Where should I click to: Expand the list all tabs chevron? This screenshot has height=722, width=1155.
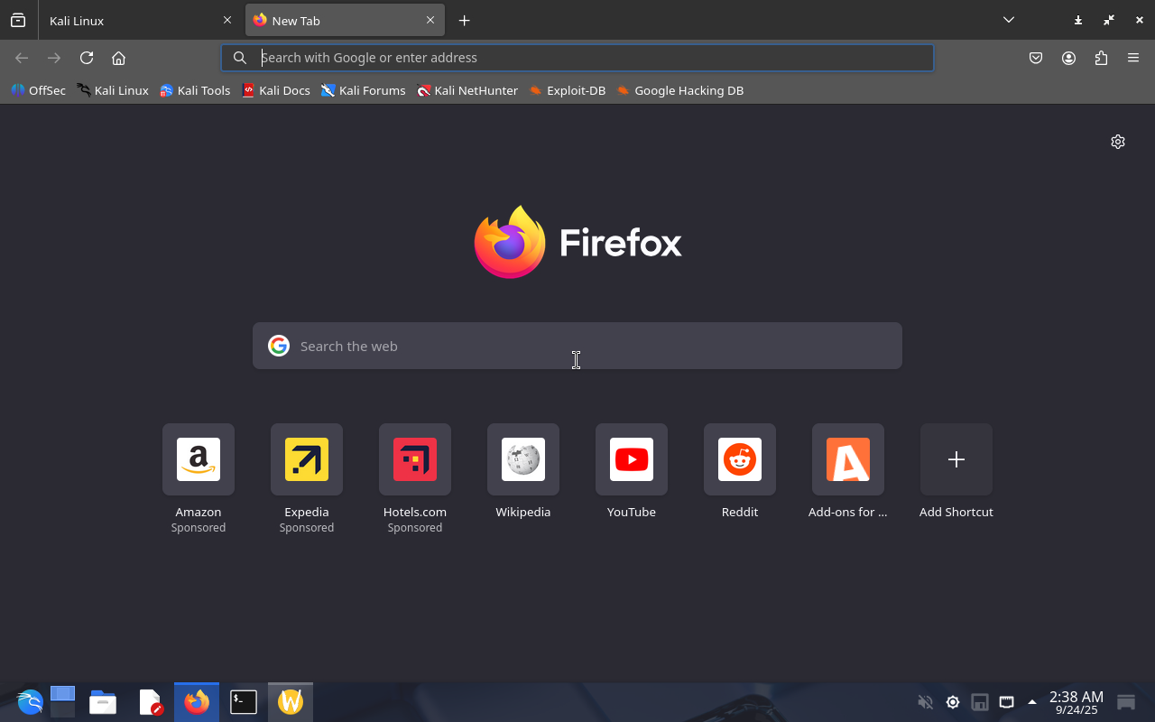pyautogui.click(x=1009, y=20)
